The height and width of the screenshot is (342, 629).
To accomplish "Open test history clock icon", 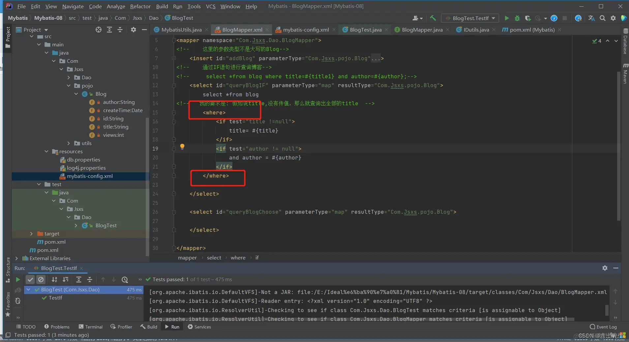I will point(125,280).
